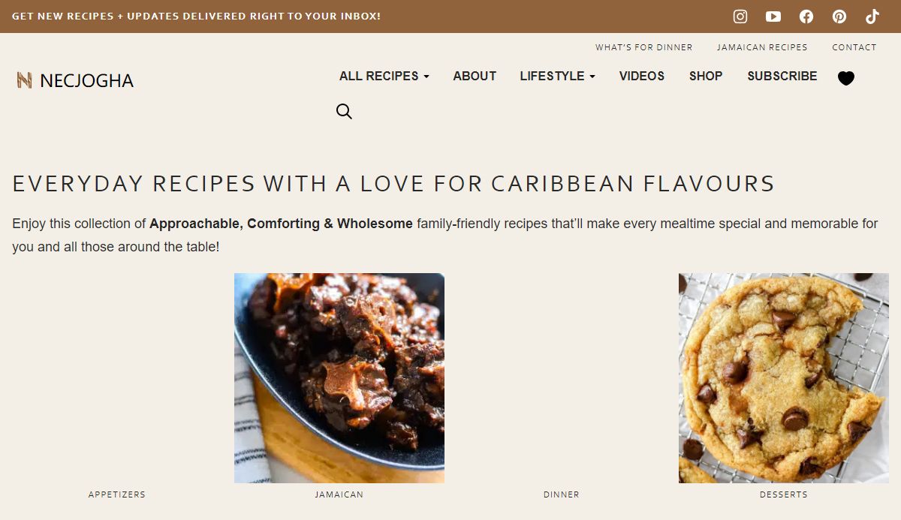
Task: Select Subscribe in navigation
Action: [782, 76]
